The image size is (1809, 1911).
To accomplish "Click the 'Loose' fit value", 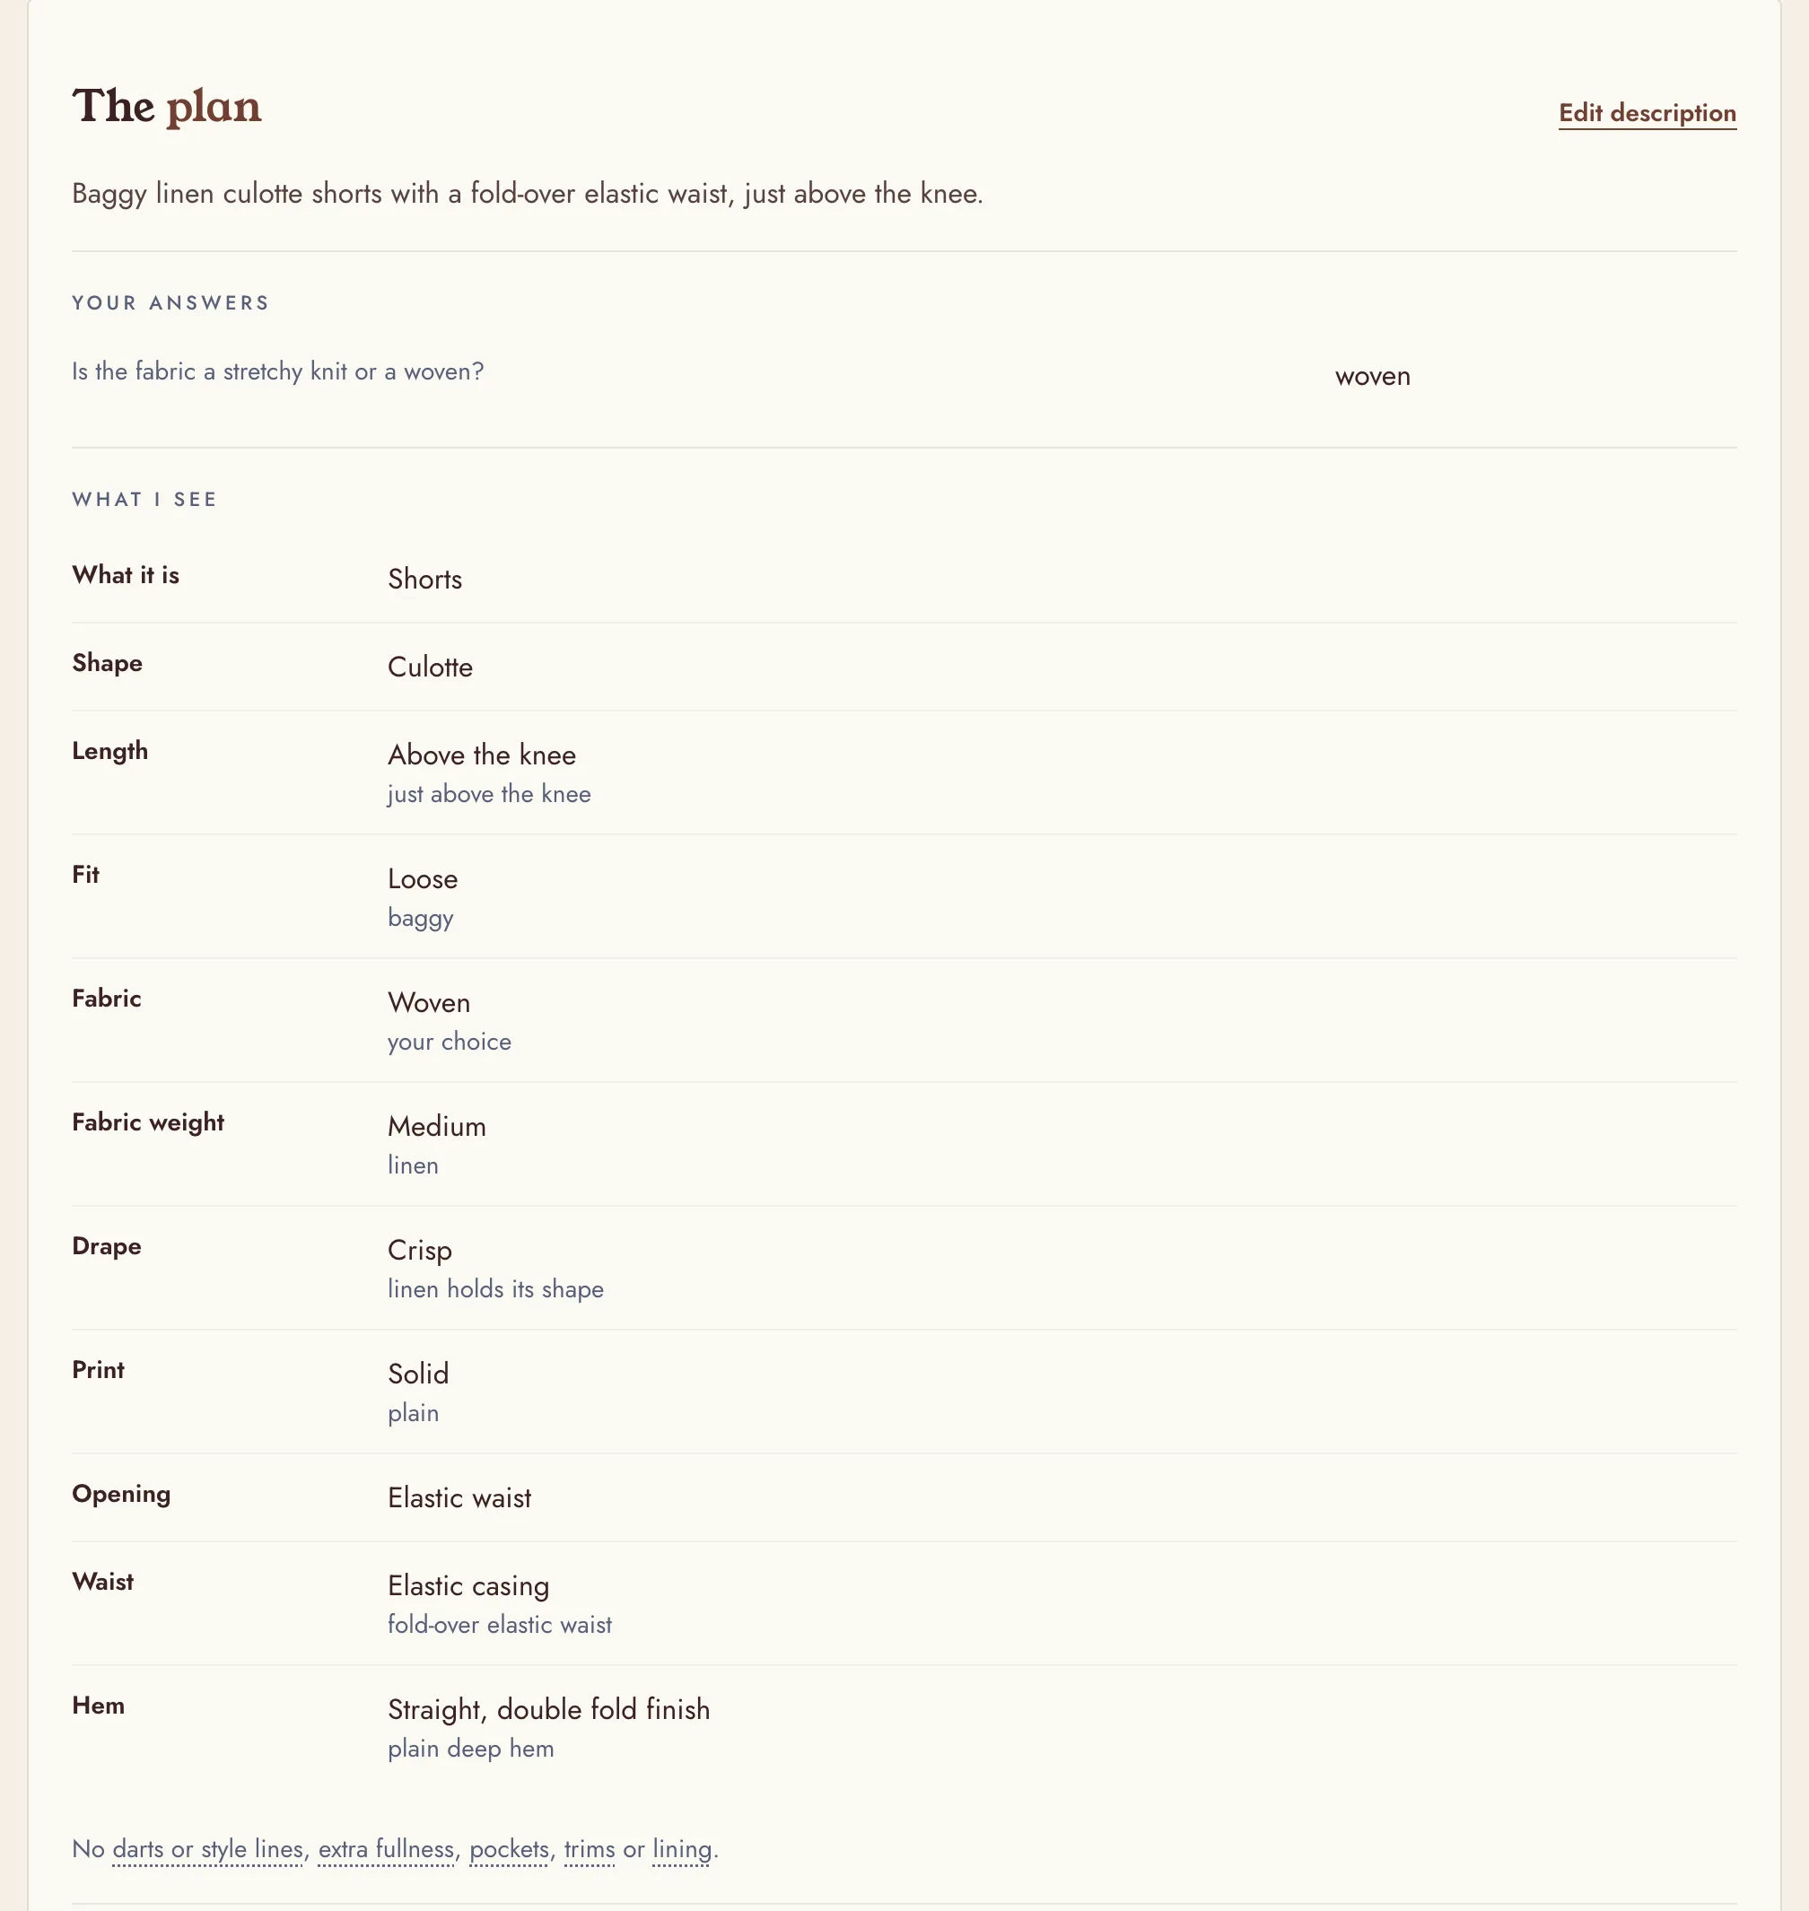I will pyautogui.click(x=423, y=878).
